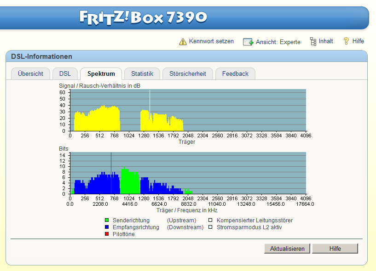The height and width of the screenshot is (271, 376).
Task: Go to the Störsicherheit tab
Action: point(187,73)
